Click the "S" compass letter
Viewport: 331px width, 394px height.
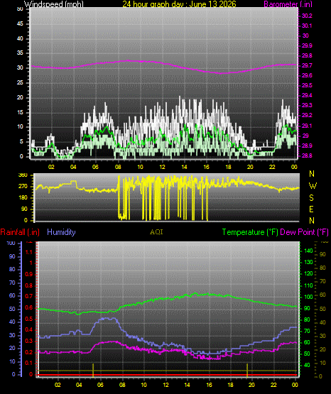312,198
